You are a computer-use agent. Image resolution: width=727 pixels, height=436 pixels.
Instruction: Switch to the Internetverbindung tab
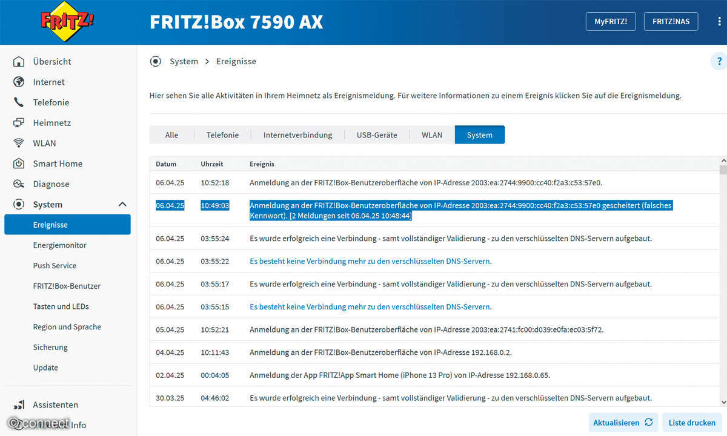(x=297, y=135)
